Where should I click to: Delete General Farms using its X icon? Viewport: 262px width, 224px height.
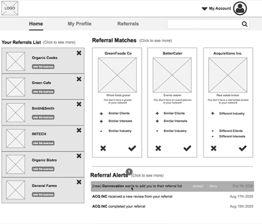[79, 182]
